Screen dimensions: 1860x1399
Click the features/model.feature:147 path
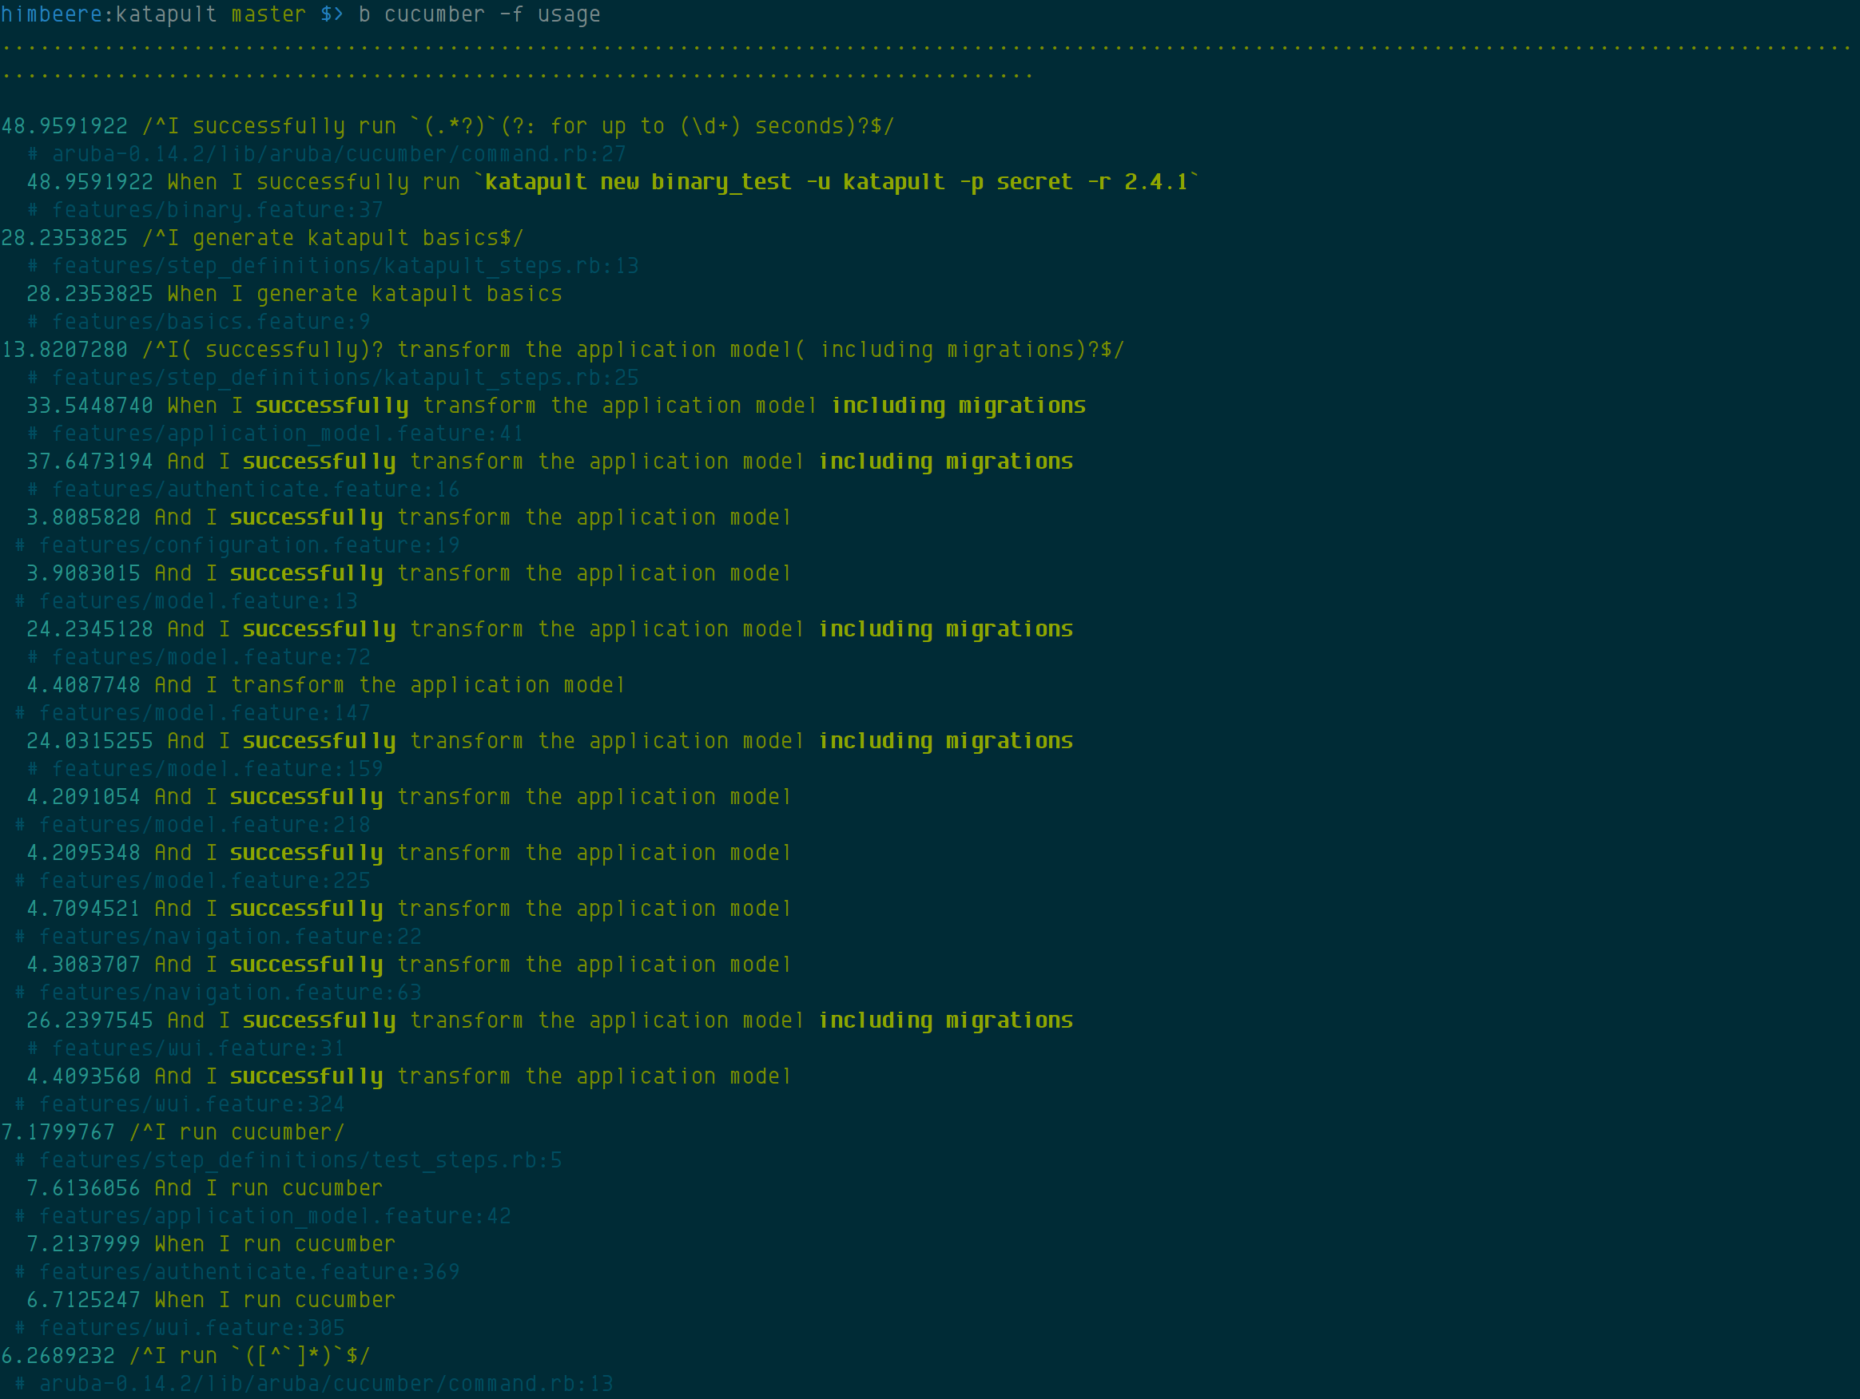click(205, 712)
